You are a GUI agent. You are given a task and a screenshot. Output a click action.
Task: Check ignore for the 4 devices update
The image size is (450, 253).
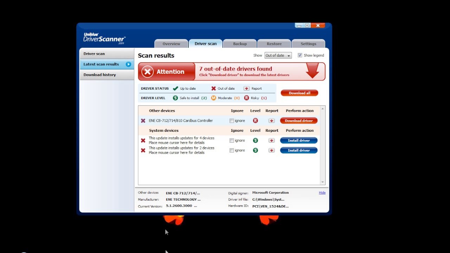232,141
